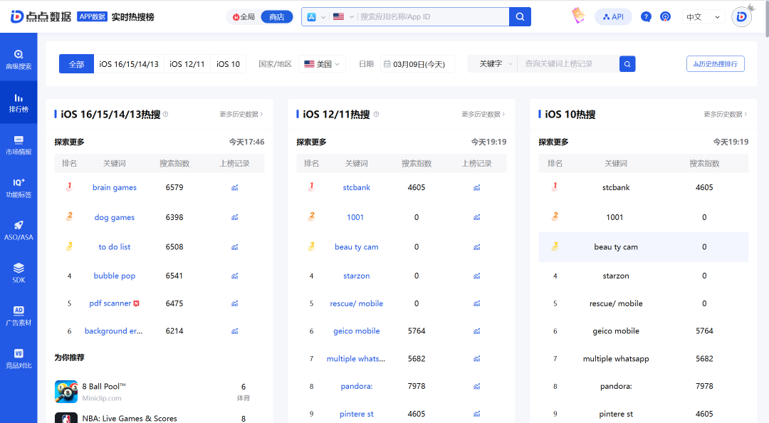The image size is (769, 423).
Task: Open the 03月09日 date picker
Action: pos(417,64)
